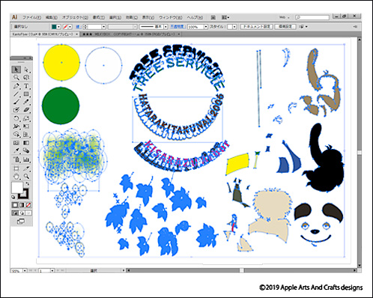
Task: Select the Eyedropper tool
Action: [x=16, y=150]
